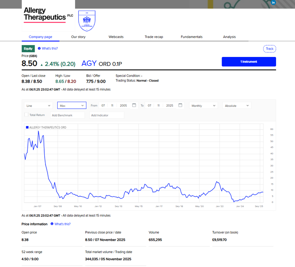This screenshot has width=295, height=267.
Task: Click the Jan '07 axis label
Action: pyautogui.click(x=38, y=206)
